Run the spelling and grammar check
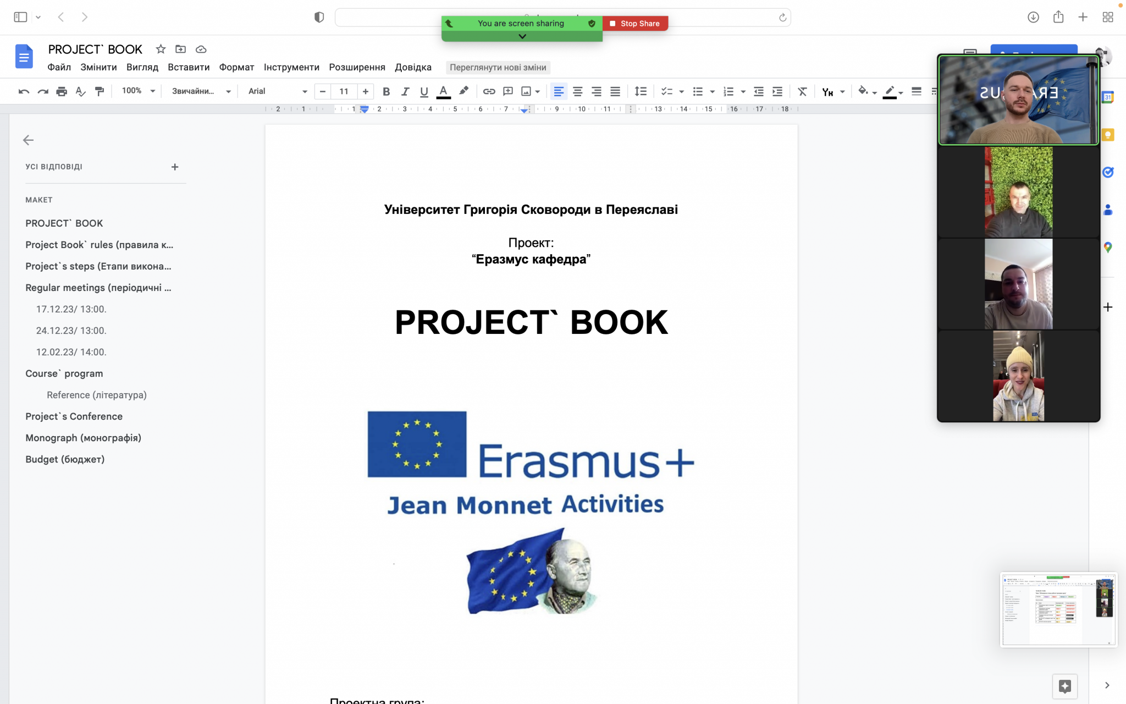Viewport: 1126px width, 704px height. pos(80,91)
